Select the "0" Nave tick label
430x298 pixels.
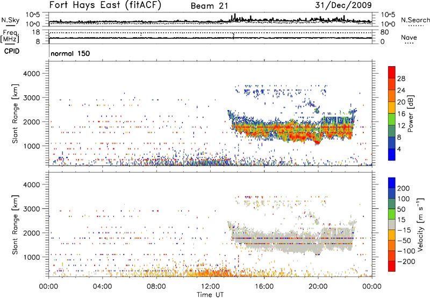(x=382, y=42)
